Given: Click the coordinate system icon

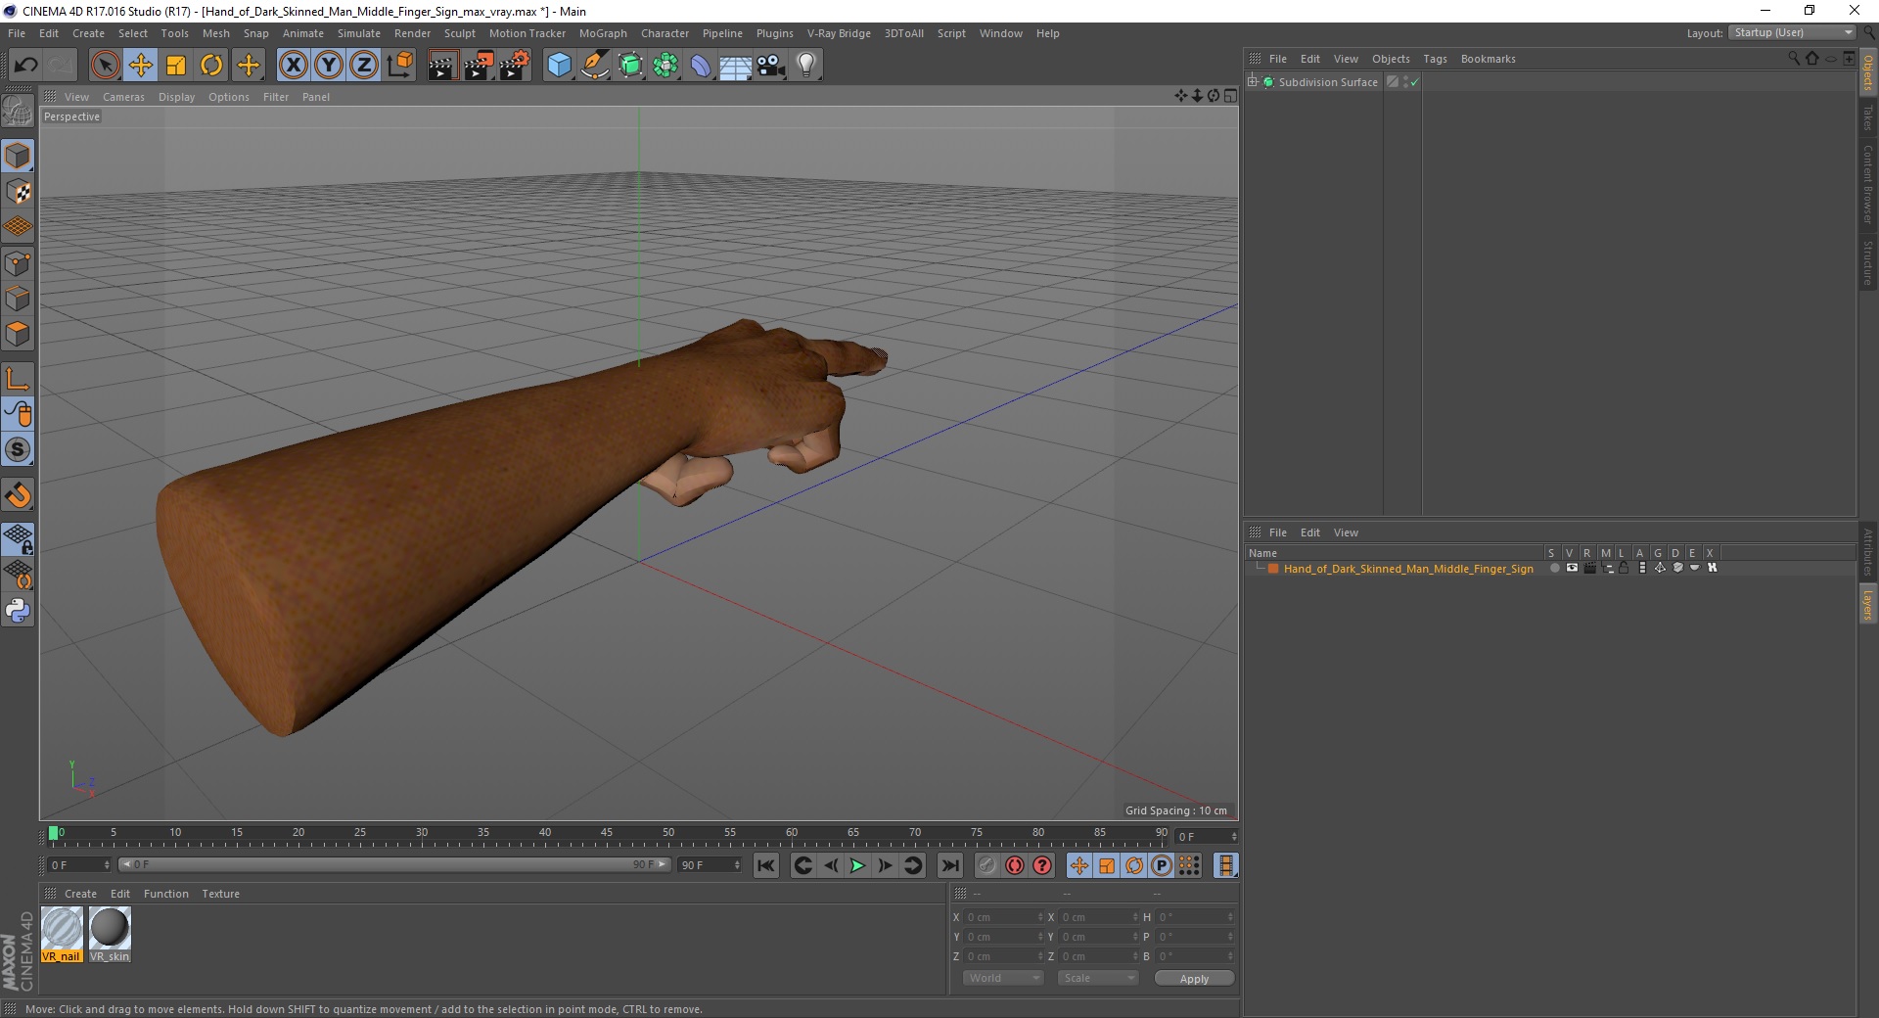Looking at the screenshot, I should pos(400,66).
